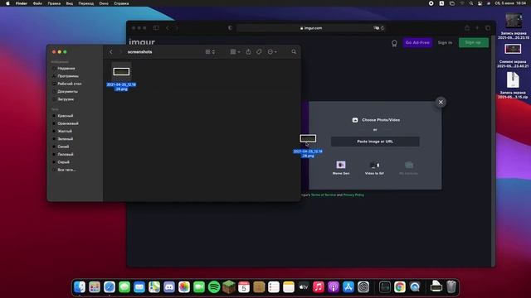Image resolution: width=531 pixels, height=298 pixels.
Task: Open Podcasts from the Dock
Action: coord(334,287)
